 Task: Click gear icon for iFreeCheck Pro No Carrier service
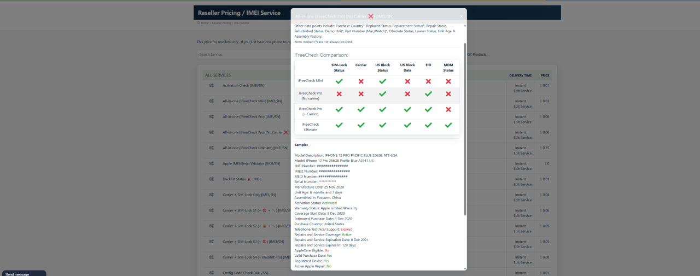(x=211, y=132)
